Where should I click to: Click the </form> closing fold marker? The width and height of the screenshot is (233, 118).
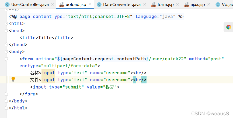pos(6,94)
